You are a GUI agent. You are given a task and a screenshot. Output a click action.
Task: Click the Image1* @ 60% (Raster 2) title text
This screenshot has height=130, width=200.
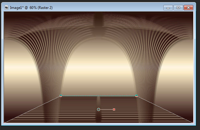pos(31,8)
